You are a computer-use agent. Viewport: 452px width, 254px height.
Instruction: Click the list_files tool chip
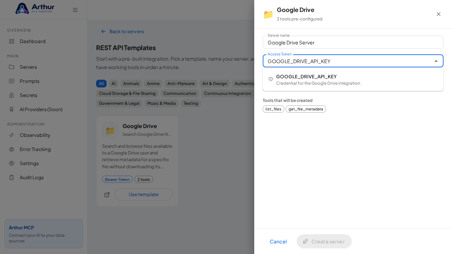[x=273, y=109]
